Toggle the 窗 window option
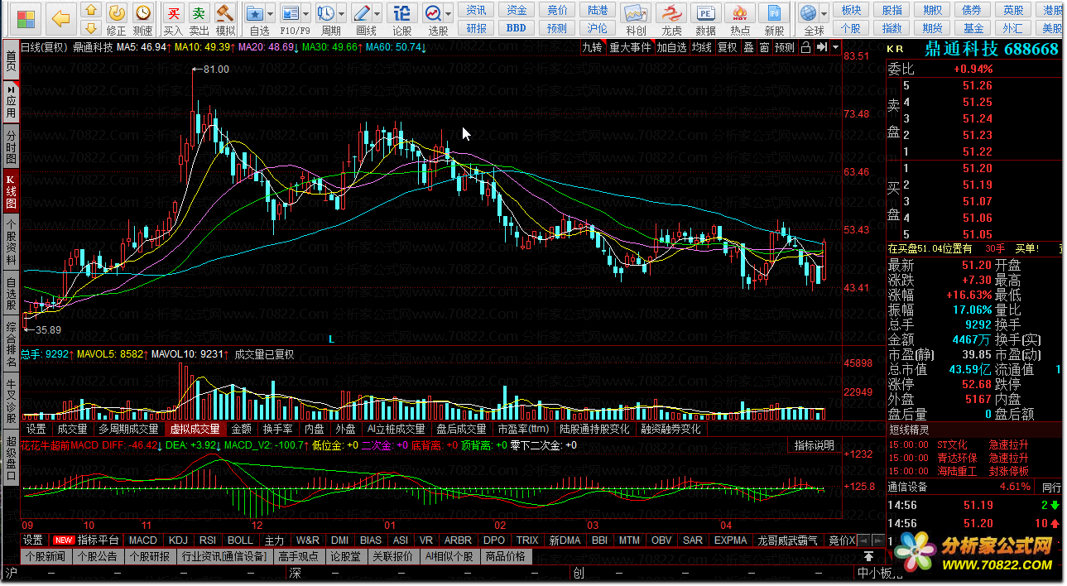Viewport: 1067px width, 586px height. click(764, 47)
